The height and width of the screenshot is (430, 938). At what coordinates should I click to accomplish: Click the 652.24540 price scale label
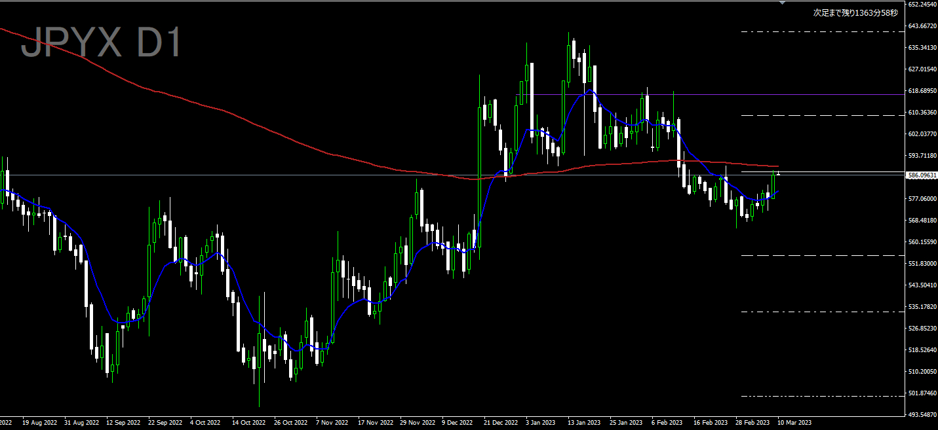(x=922, y=5)
